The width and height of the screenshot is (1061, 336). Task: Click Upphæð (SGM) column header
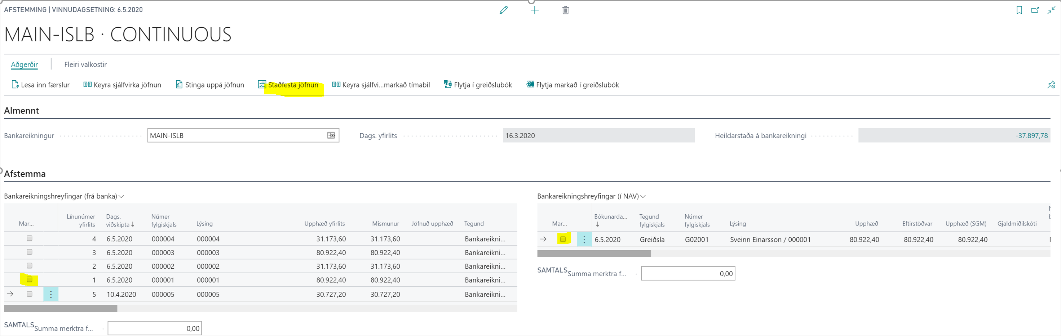(966, 223)
